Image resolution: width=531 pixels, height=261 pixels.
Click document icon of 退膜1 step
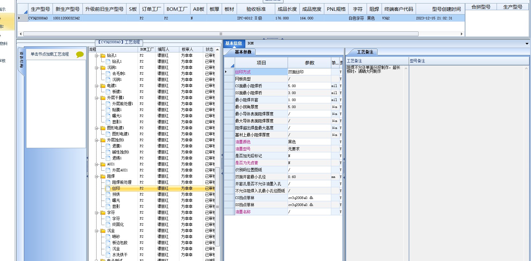(108, 146)
